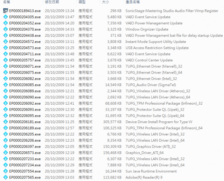Click the 156,468 KB size cell

tap(112, 153)
